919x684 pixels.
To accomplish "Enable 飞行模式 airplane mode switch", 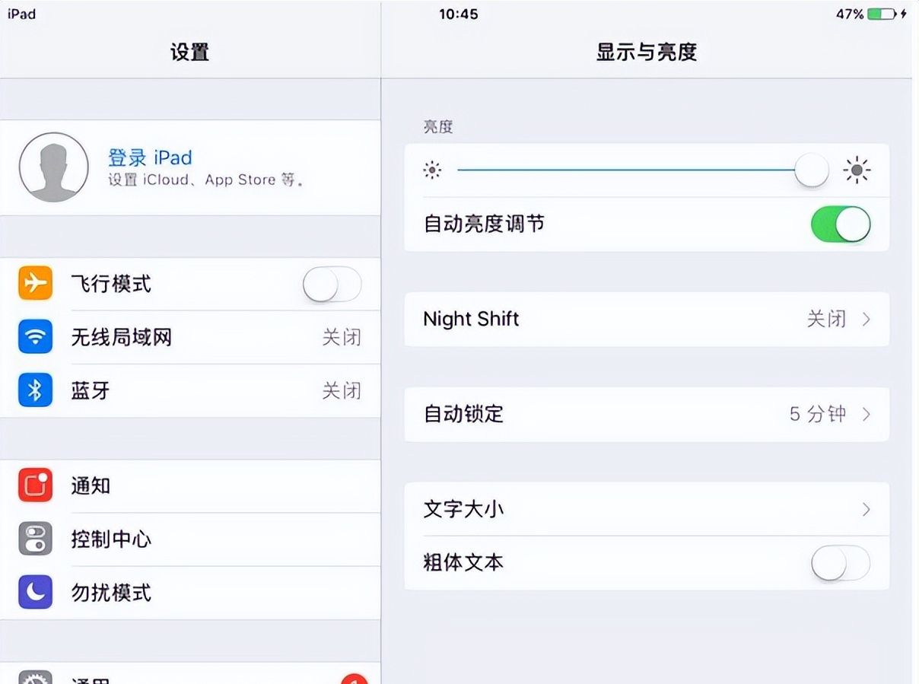I will [332, 284].
